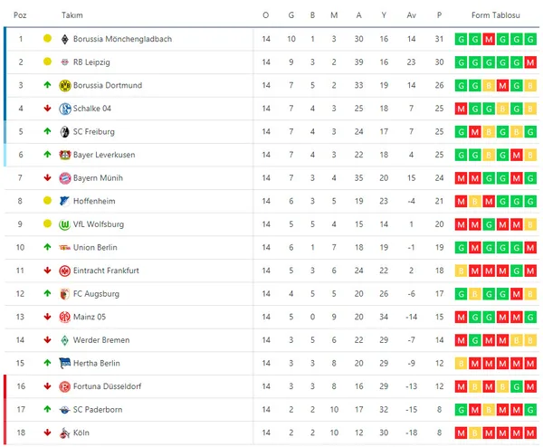Open the Eintracht Frankfurt team link
This screenshot has width=543, height=447.
pyautogui.click(x=106, y=271)
